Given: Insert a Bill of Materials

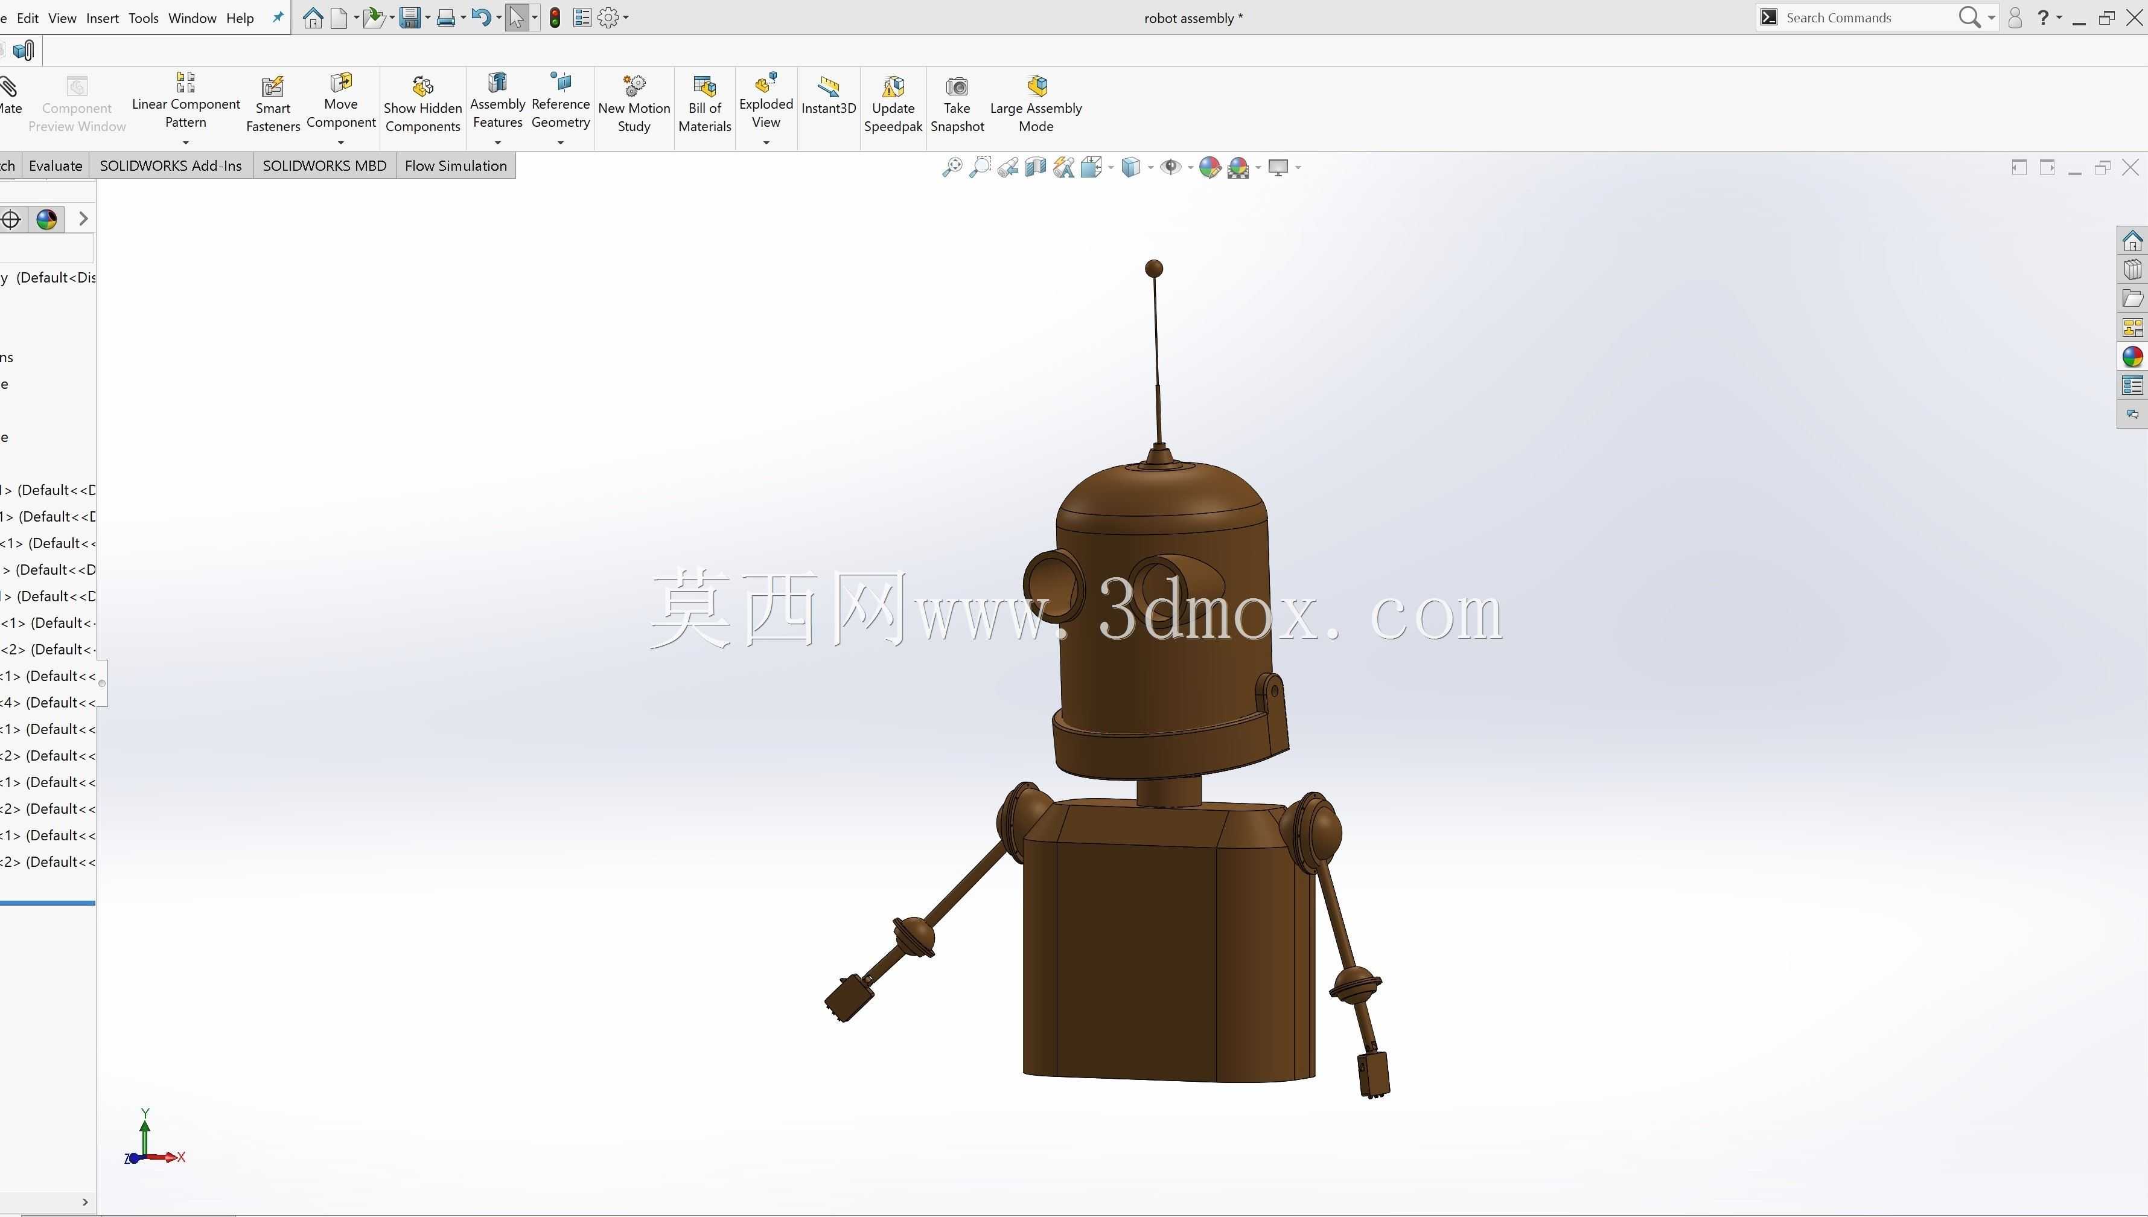Looking at the screenshot, I should (704, 104).
